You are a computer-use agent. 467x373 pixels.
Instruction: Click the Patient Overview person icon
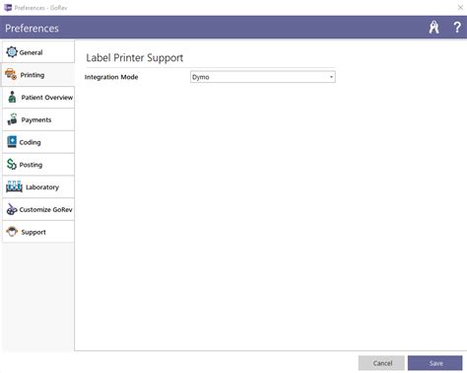pyautogui.click(x=12, y=97)
